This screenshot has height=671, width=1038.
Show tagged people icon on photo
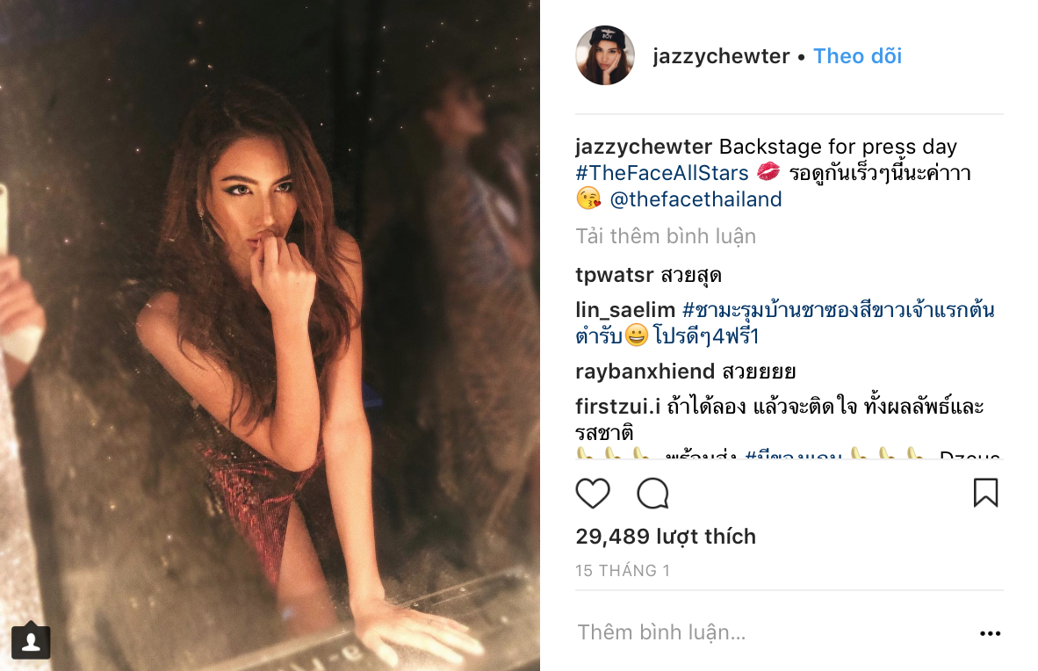click(31, 641)
